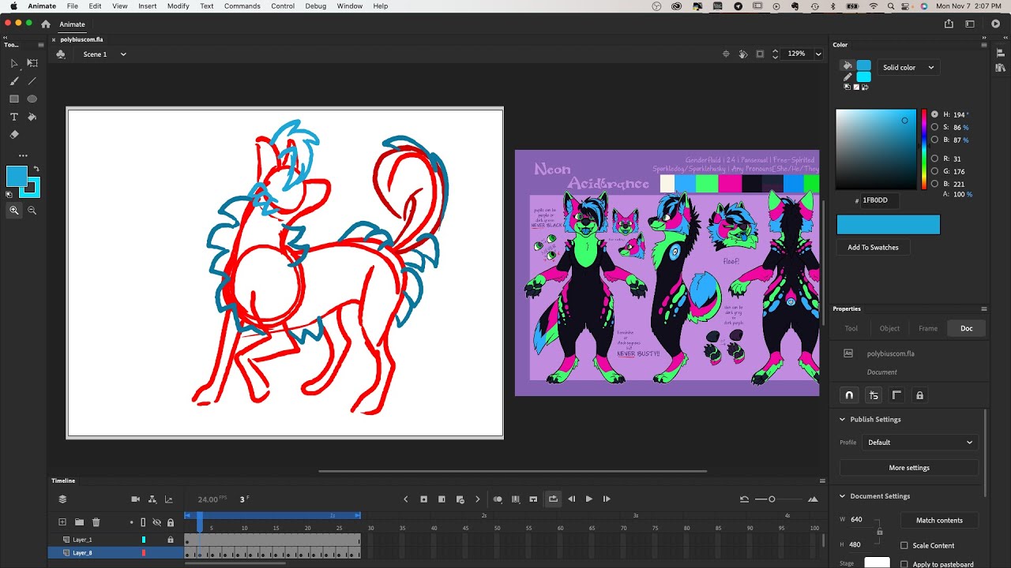Toggle show all layers as outlines
The height and width of the screenshot is (568, 1011).
143,522
